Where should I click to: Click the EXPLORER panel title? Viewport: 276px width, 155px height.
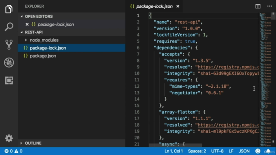click(x=34, y=6)
